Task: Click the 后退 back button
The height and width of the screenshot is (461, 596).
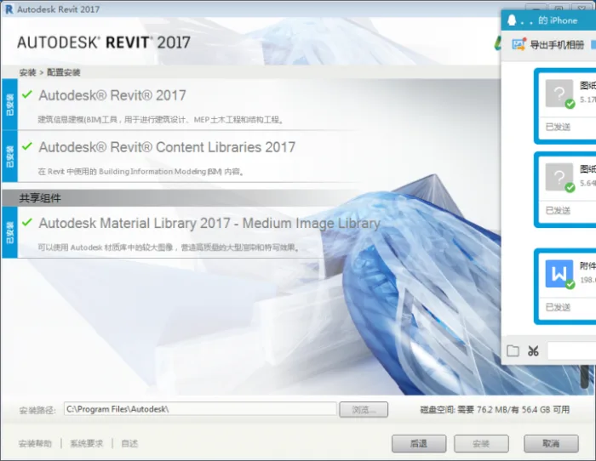Action: (419, 443)
